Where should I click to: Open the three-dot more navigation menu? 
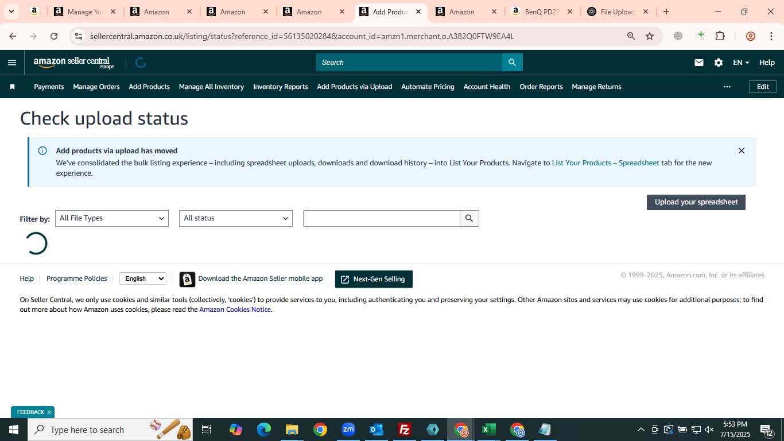[x=727, y=87]
